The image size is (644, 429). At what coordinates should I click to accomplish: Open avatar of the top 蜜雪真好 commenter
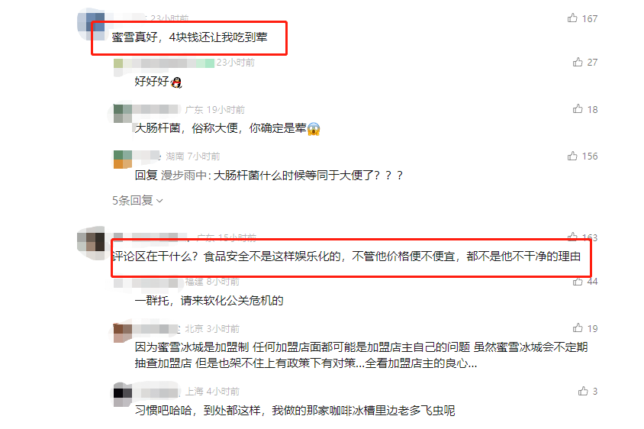tap(91, 24)
